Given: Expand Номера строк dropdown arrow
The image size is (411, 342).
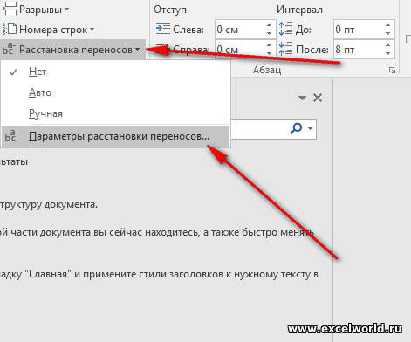Looking at the screenshot, I should [x=92, y=30].
